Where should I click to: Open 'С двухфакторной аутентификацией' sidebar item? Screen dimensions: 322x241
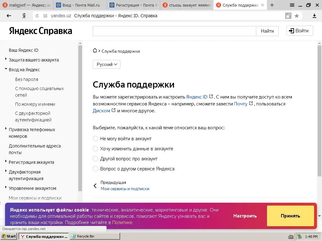[33, 117]
